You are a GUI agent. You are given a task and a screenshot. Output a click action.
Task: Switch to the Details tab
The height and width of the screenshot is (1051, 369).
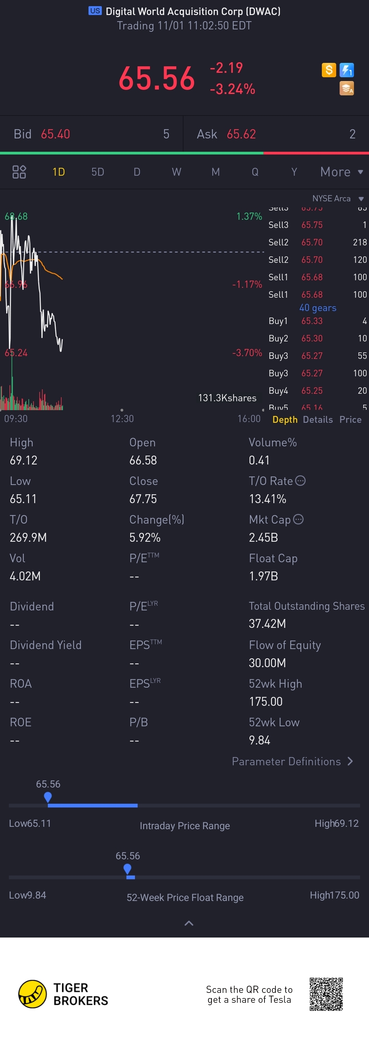pos(318,419)
